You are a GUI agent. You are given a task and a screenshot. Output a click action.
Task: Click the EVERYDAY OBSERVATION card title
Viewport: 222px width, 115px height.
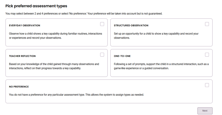24,25
